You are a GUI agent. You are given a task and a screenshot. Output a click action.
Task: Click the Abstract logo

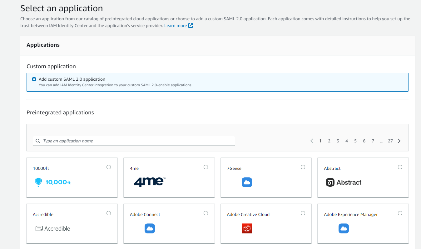point(344,183)
